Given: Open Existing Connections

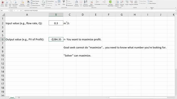Looking at the screenshot, I should (22, 4).
